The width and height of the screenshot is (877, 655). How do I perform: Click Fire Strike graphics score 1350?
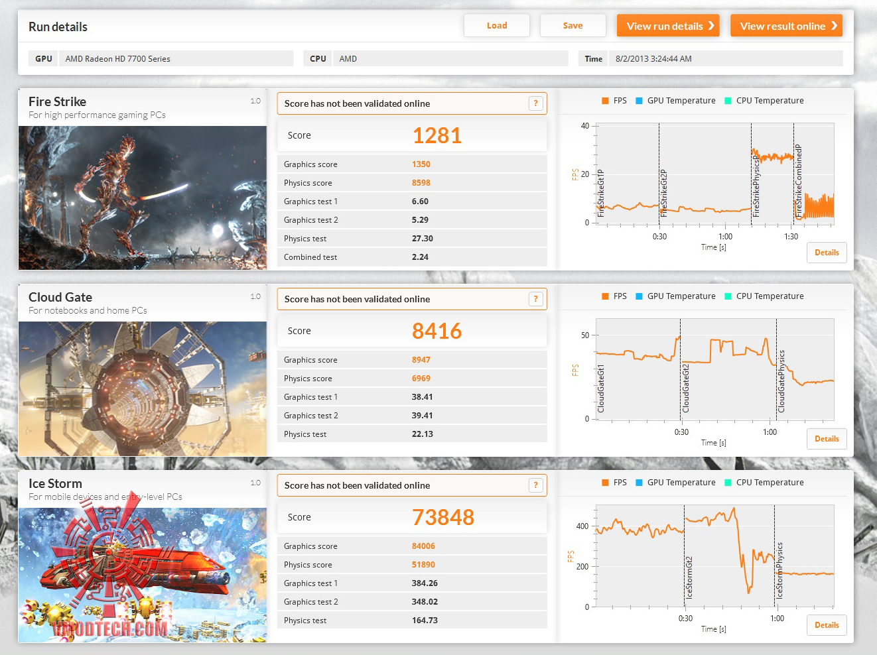click(x=421, y=164)
